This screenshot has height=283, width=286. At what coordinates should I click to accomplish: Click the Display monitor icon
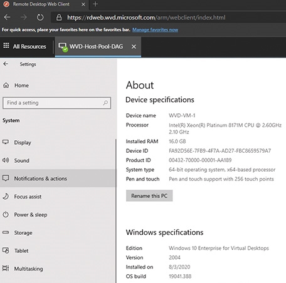pos(6,142)
